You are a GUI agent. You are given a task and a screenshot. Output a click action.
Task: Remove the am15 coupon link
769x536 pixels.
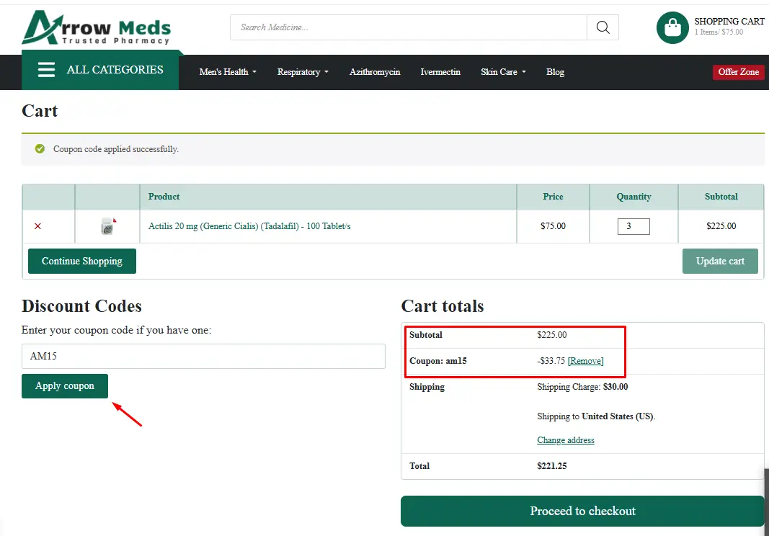point(585,361)
